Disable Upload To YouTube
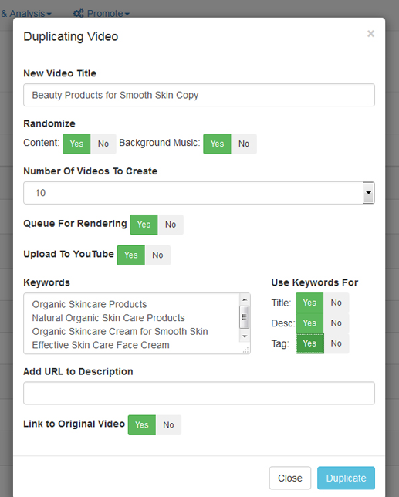399x497 pixels. [x=157, y=255]
